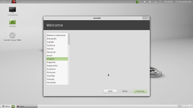This screenshot has width=193, height=108.
Task: Close the Install window
Action: [148, 18]
